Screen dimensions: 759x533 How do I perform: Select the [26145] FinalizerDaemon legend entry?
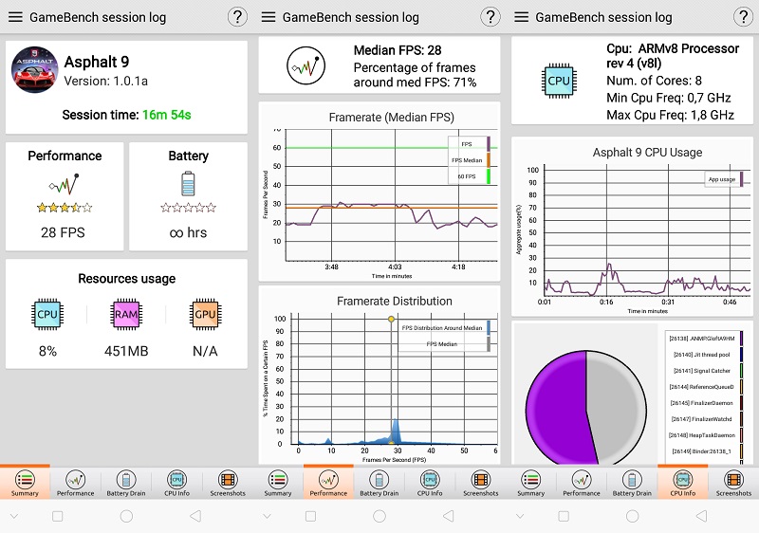[705, 403]
